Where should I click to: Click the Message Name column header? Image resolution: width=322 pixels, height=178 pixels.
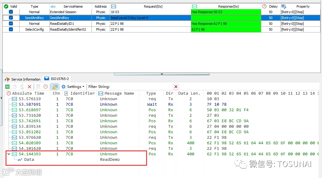pyautogui.click(x=118, y=93)
